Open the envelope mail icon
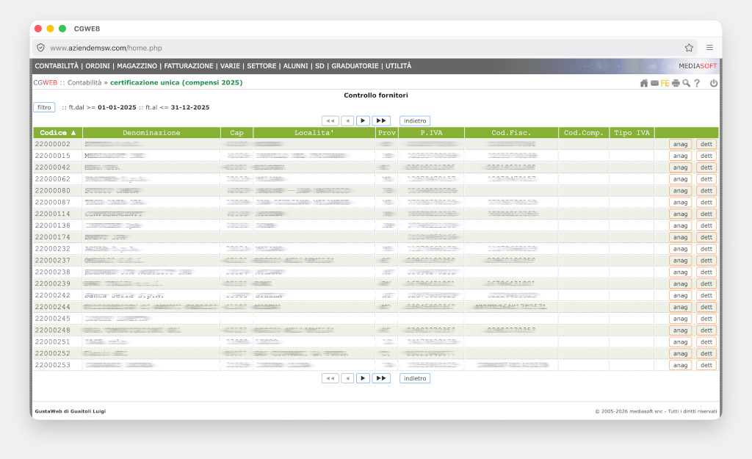Image resolution: width=752 pixels, height=459 pixels. (654, 83)
